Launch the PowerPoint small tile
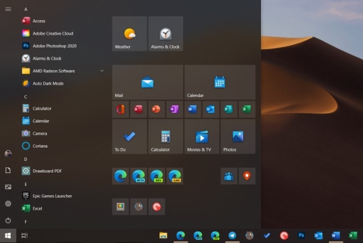363x243 pixels. click(156, 109)
